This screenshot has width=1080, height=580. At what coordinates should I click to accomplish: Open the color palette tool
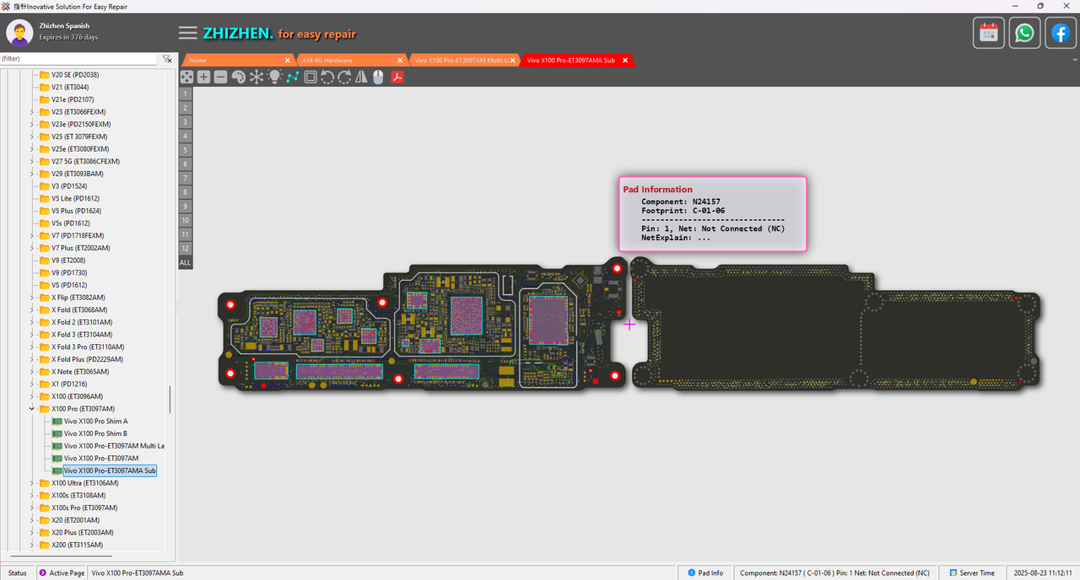pos(238,77)
